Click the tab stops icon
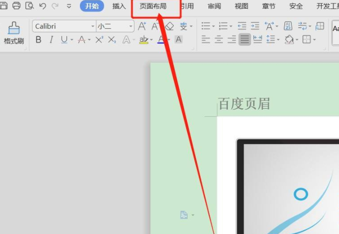This screenshot has height=234, width=339. click(320, 26)
